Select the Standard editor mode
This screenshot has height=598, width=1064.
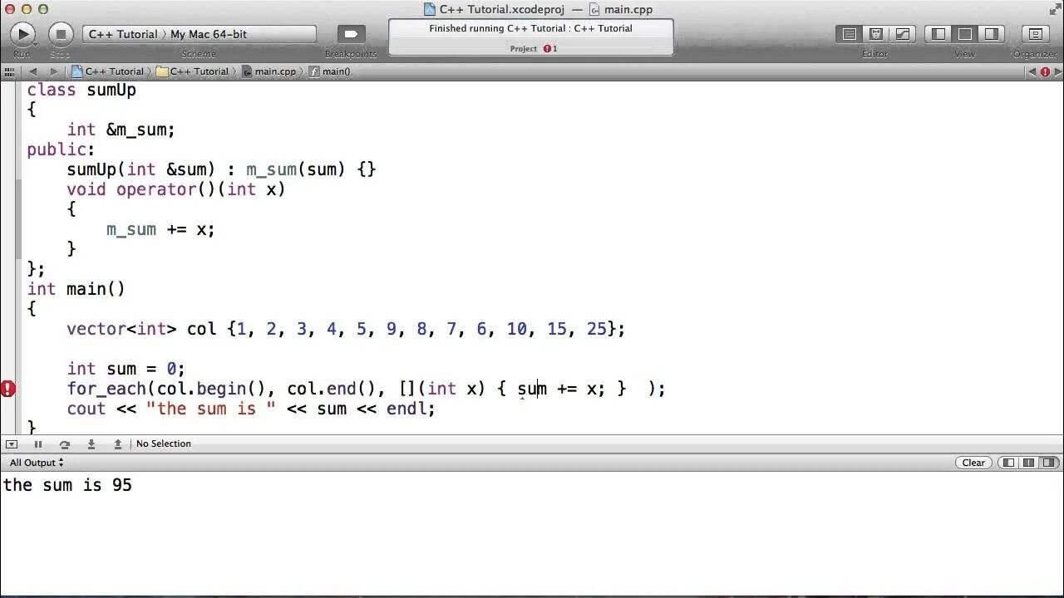tap(850, 34)
